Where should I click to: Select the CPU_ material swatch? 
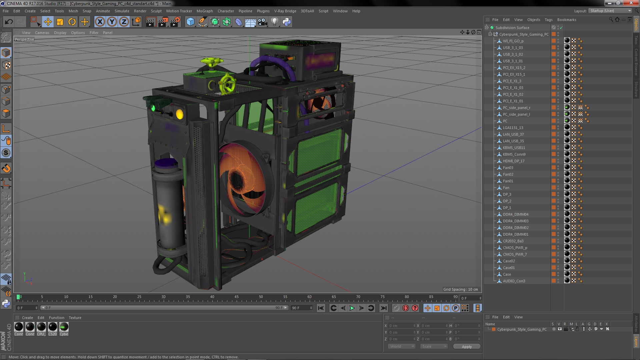coord(41,329)
